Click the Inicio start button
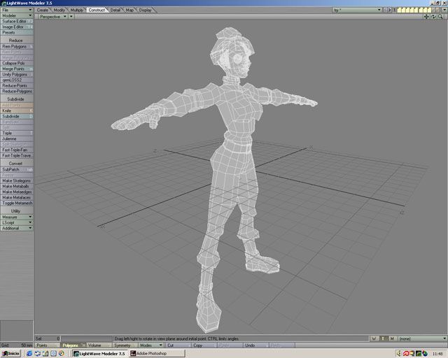Viewport: 448px width, 358px height. coord(11,353)
